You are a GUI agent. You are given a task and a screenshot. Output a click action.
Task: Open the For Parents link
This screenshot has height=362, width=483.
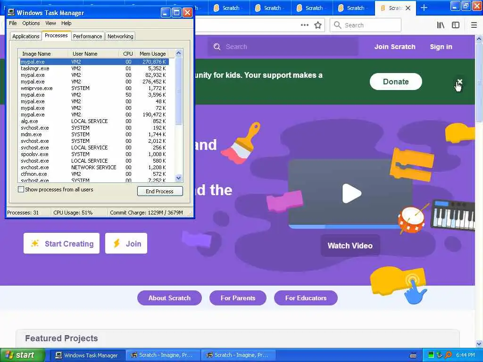click(x=238, y=298)
